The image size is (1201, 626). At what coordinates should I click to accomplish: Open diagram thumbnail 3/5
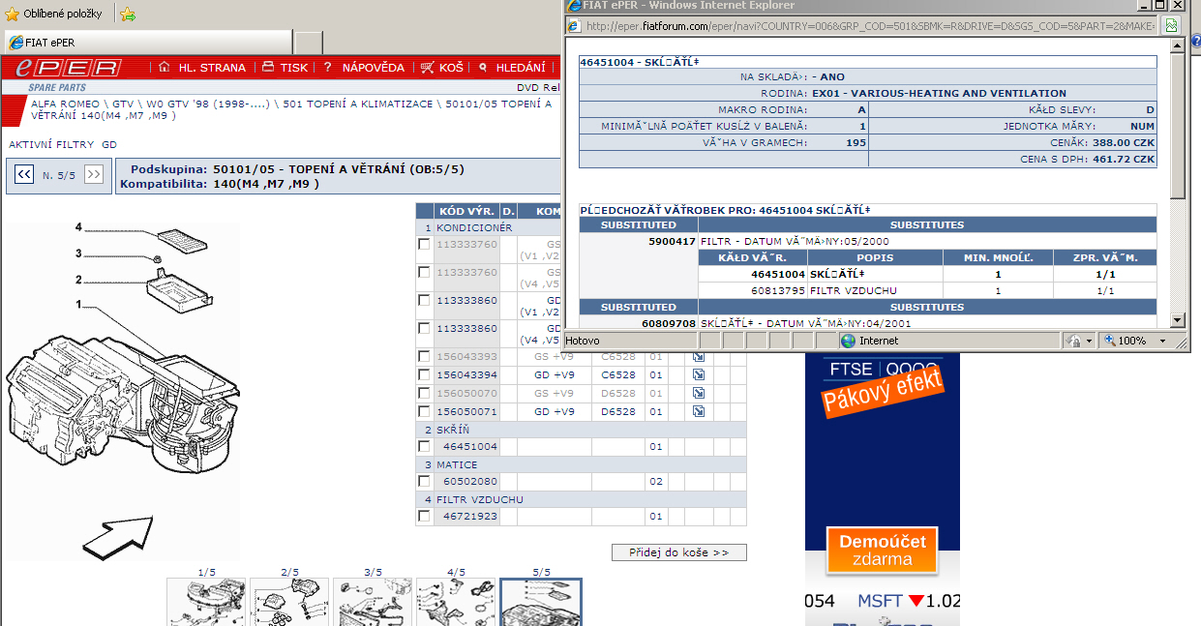[x=373, y=602]
